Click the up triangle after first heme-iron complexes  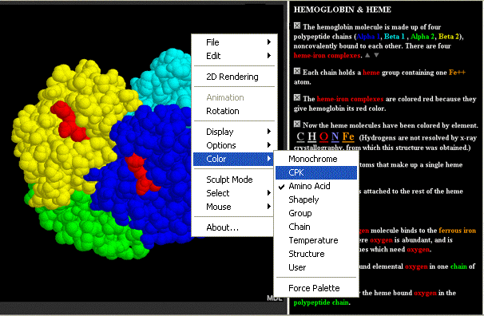point(367,56)
